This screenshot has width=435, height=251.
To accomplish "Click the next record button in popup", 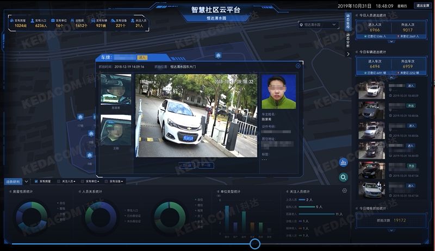I will click(x=206, y=165).
